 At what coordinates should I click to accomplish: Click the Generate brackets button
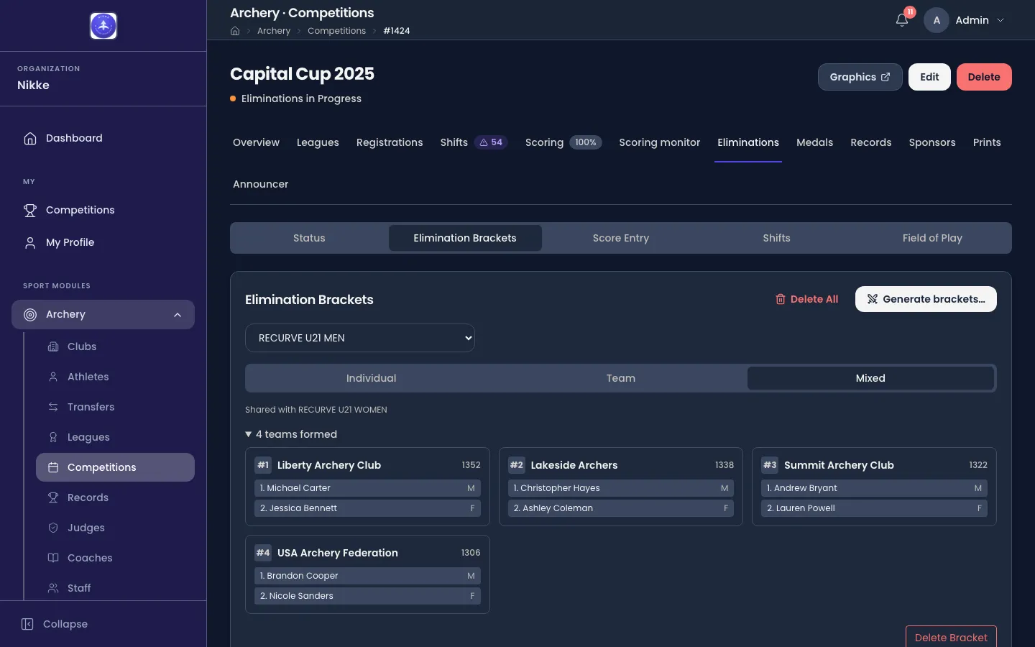pos(926,299)
